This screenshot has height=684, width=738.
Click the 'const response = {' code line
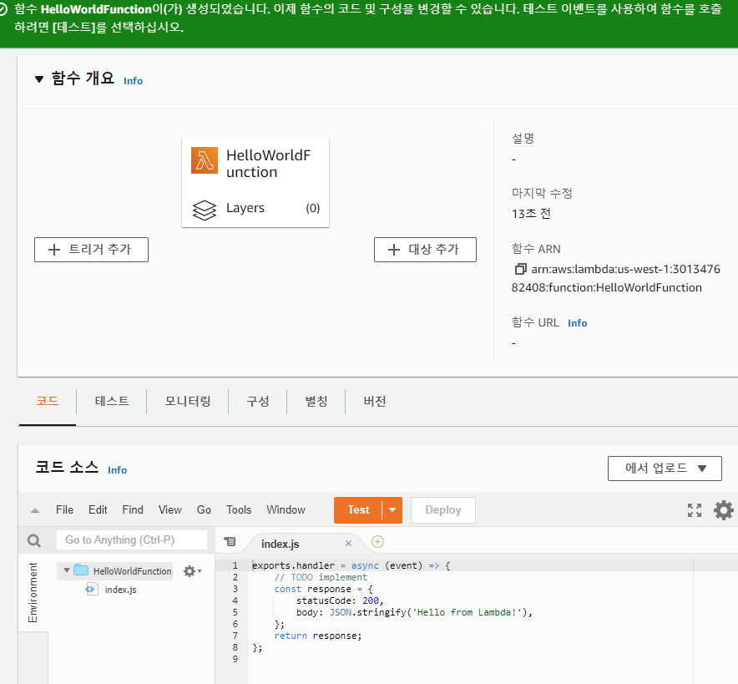pyautogui.click(x=324, y=589)
